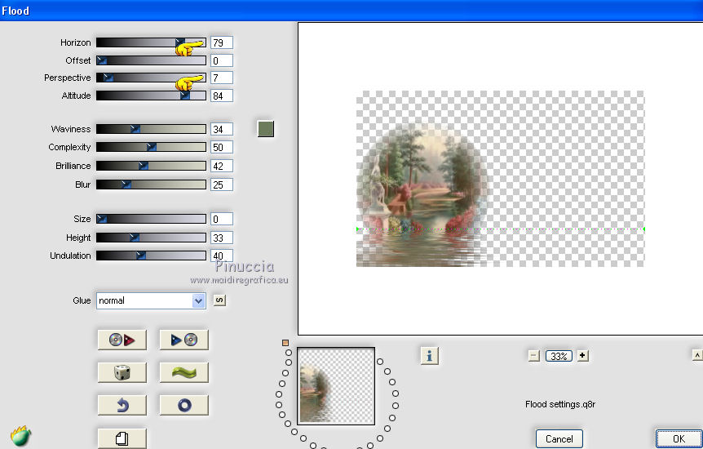Click the Complexity slider track
This screenshot has width=703, height=449.
(151, 147)
